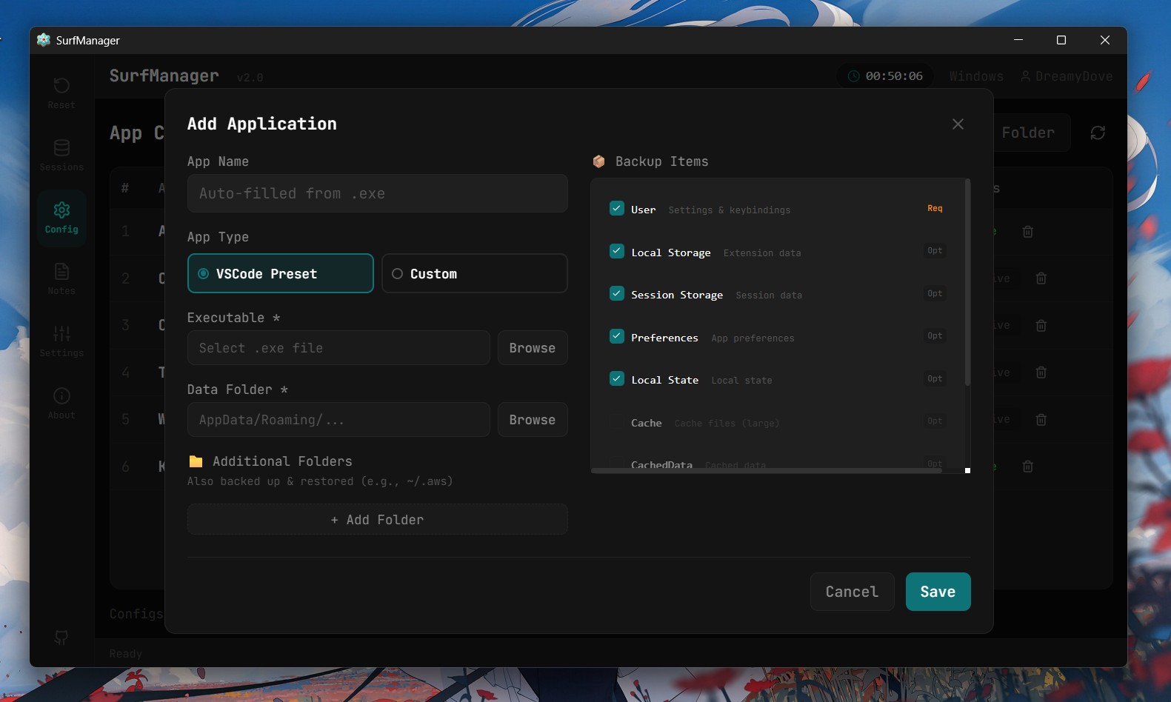Open the Notes page in sidebar
The width and height of the screenshot is (1171, 702).
(61, 279)
